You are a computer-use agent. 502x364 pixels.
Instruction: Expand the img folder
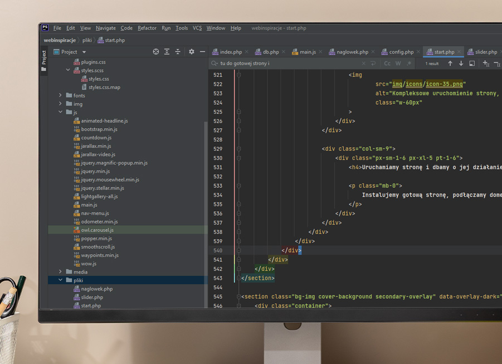click(x=60, y=104)
